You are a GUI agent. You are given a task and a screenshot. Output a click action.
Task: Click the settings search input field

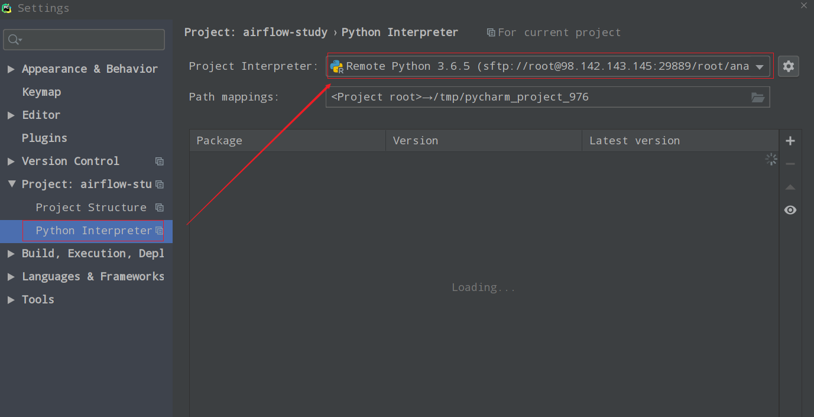[92, 40]
